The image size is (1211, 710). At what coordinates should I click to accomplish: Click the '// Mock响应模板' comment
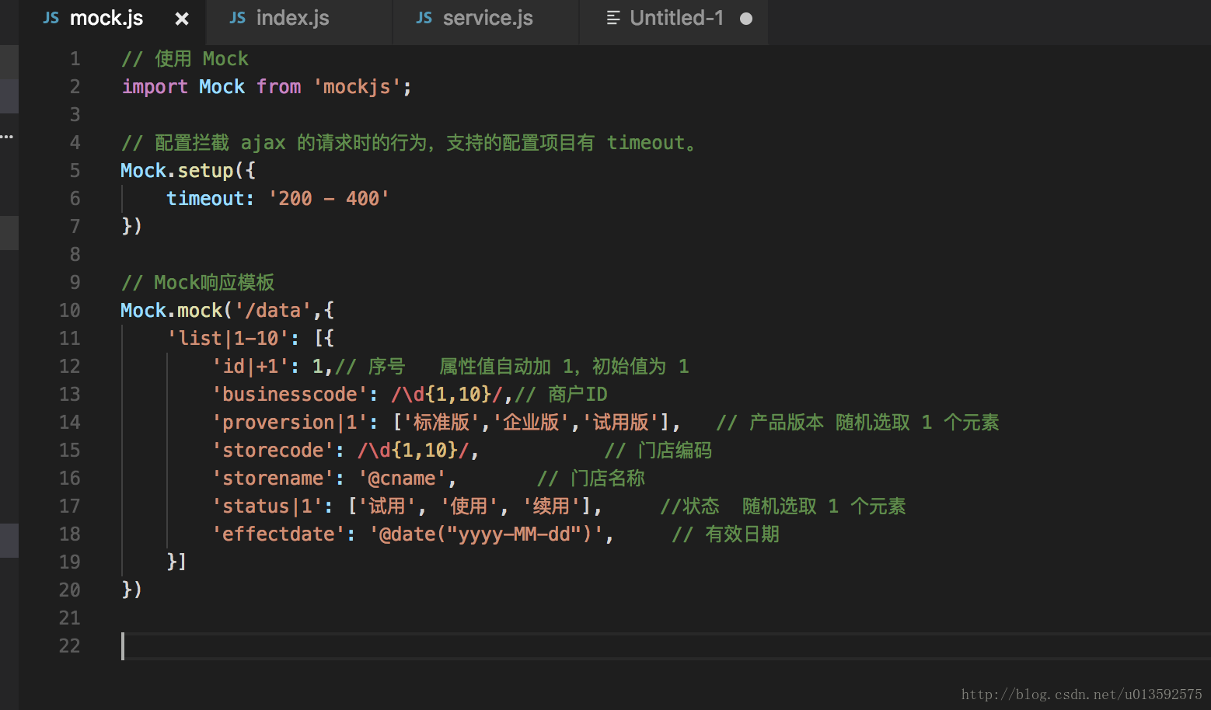198,283
